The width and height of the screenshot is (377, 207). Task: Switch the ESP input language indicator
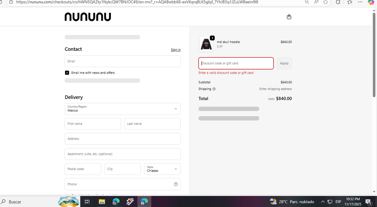point(338,202)
